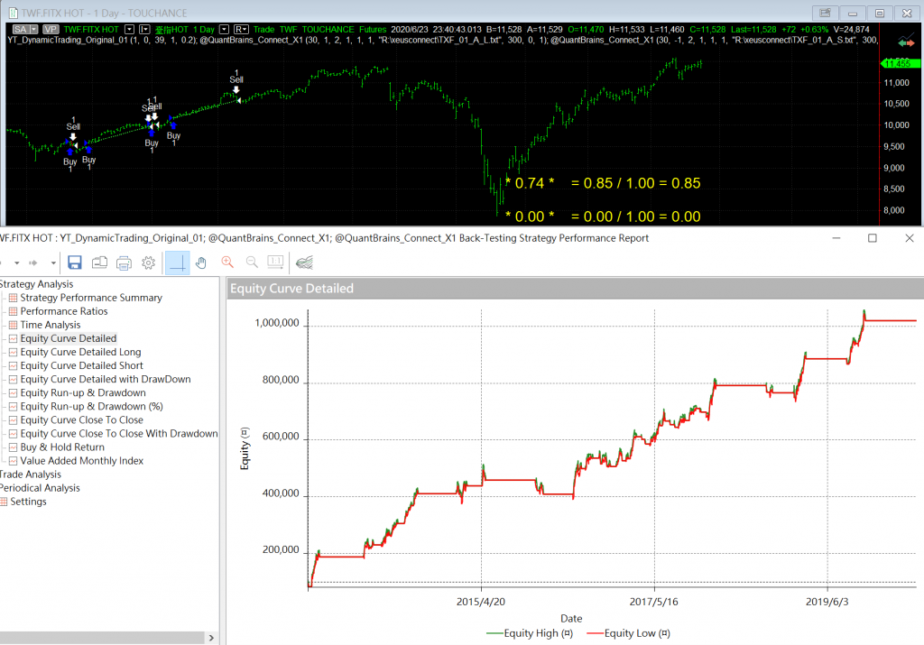Open the forward navigation arrow dropdown

click(53, 263)
